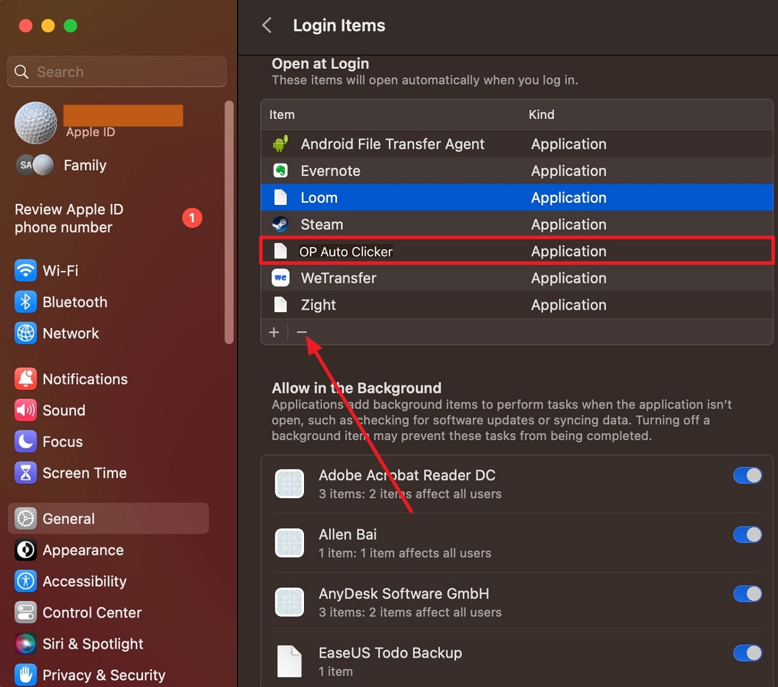
Task: Select the 'Zight' row name
Action: click(x=318, y=306)
